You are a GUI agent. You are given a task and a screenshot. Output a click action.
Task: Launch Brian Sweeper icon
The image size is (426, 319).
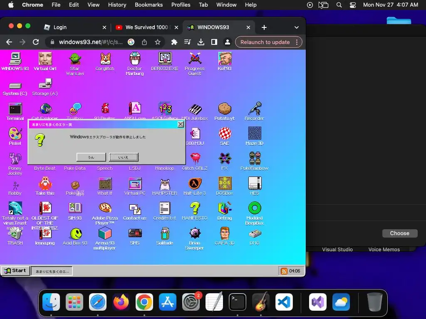coord(195,239)
